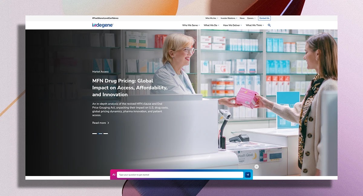
Task: Send the AI question with arrow button
Action: click(248, 175)
